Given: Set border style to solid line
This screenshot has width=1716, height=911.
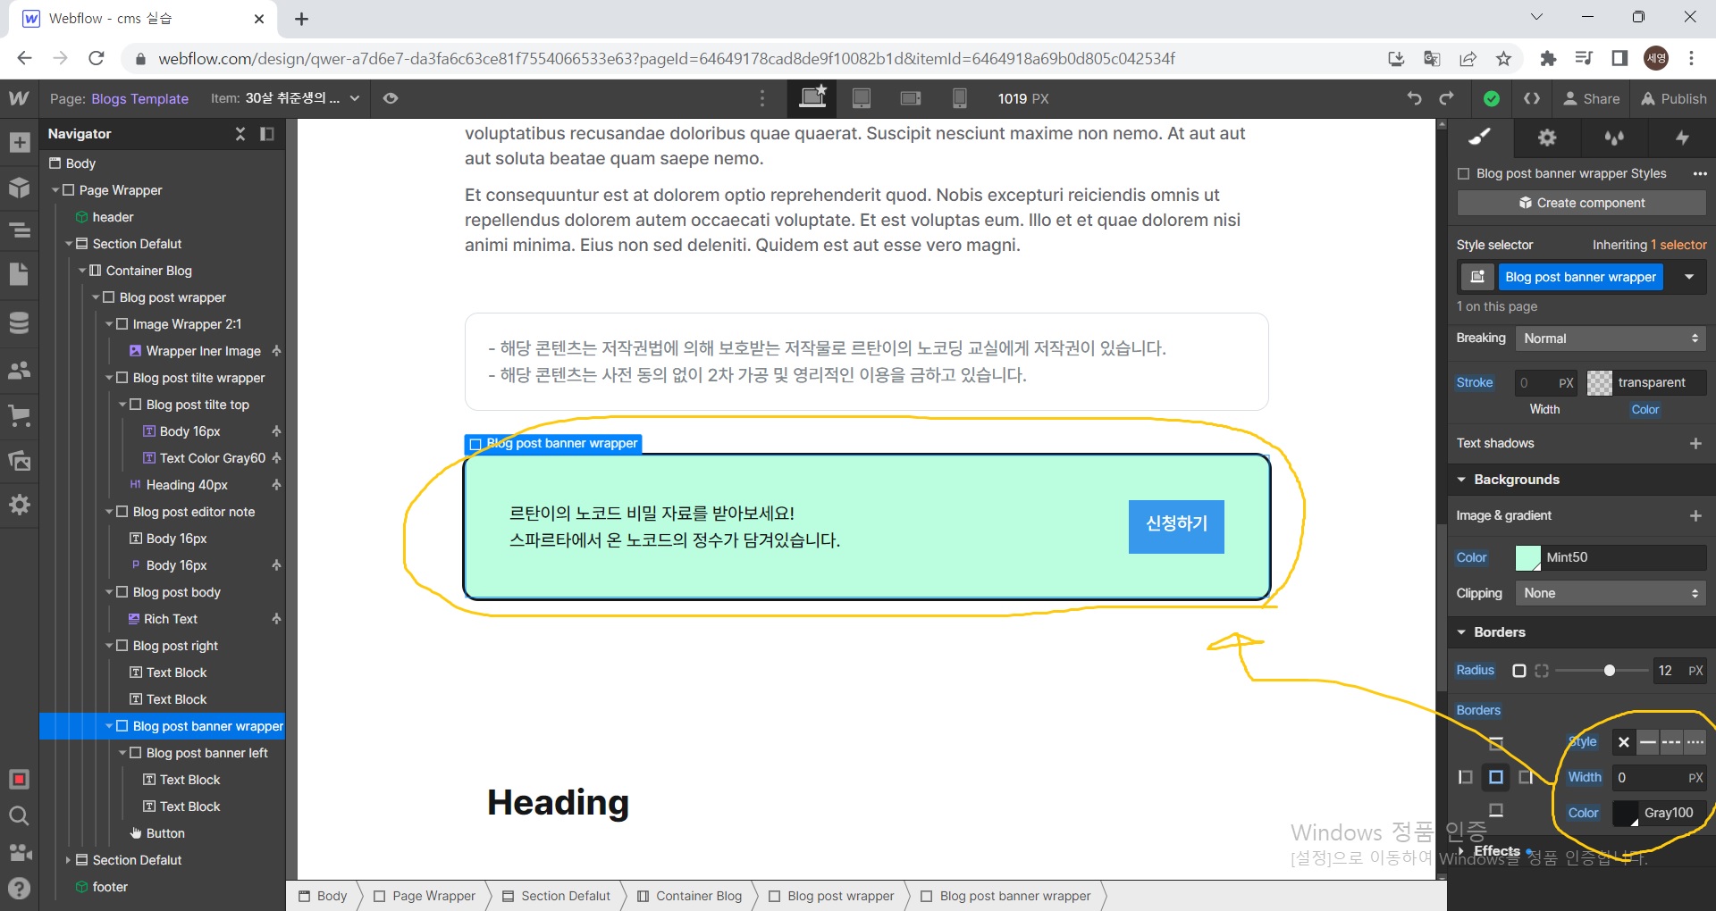Looking at the screenshot, I should (1648, 741).
